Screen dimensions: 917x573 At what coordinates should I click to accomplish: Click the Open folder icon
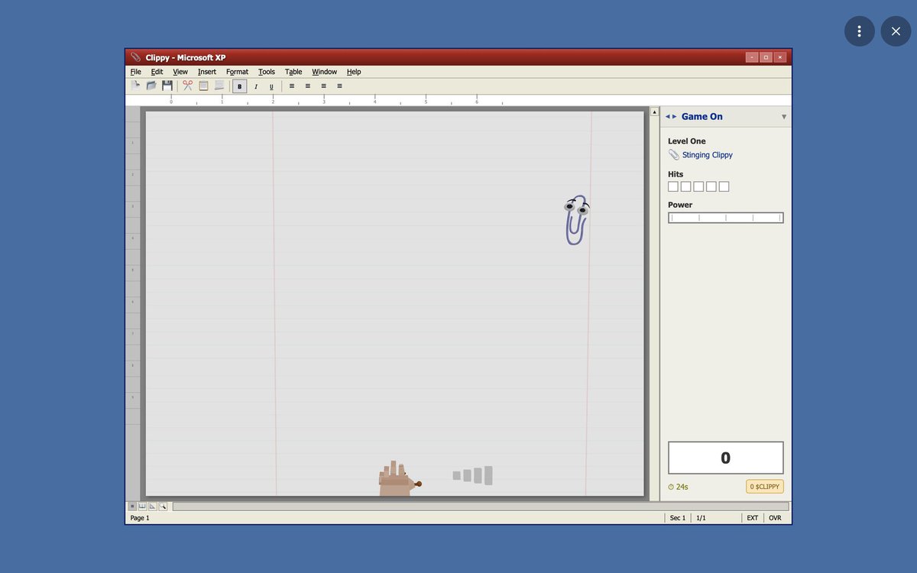(151, 86)
